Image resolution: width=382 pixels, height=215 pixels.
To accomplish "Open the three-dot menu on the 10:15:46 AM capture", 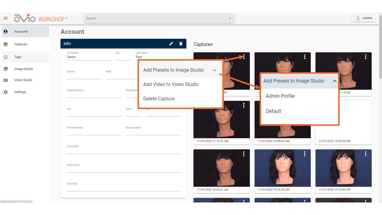I will click(x=366, y=154).
